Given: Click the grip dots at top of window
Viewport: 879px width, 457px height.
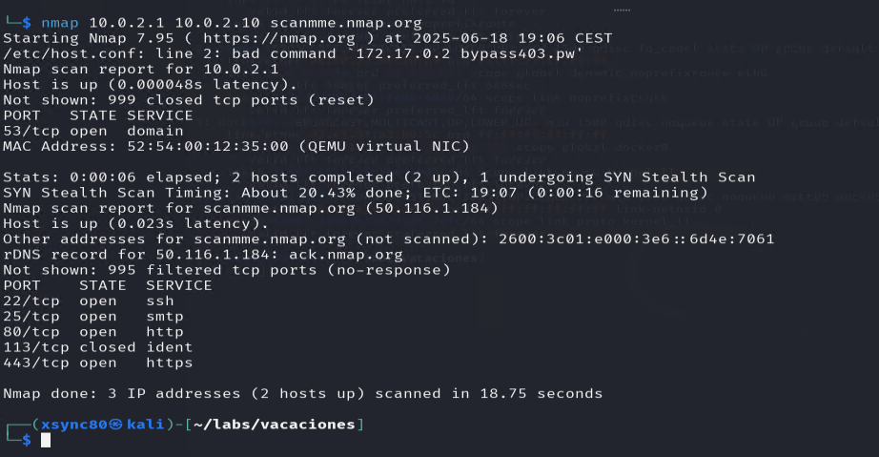Looking at the screenshot, I should (622, 10).
